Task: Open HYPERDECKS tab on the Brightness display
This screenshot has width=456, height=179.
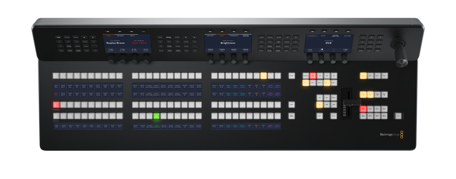Action: [234, 36]
